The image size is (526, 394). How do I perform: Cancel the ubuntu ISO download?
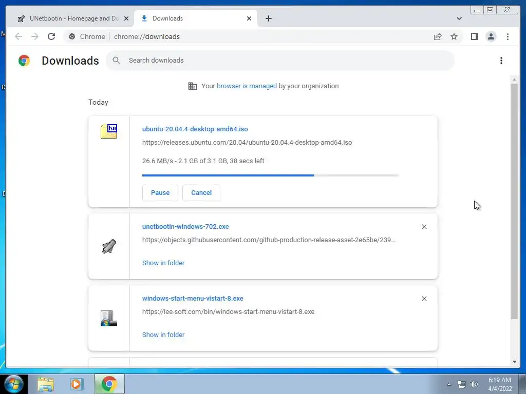pos(201,193)
